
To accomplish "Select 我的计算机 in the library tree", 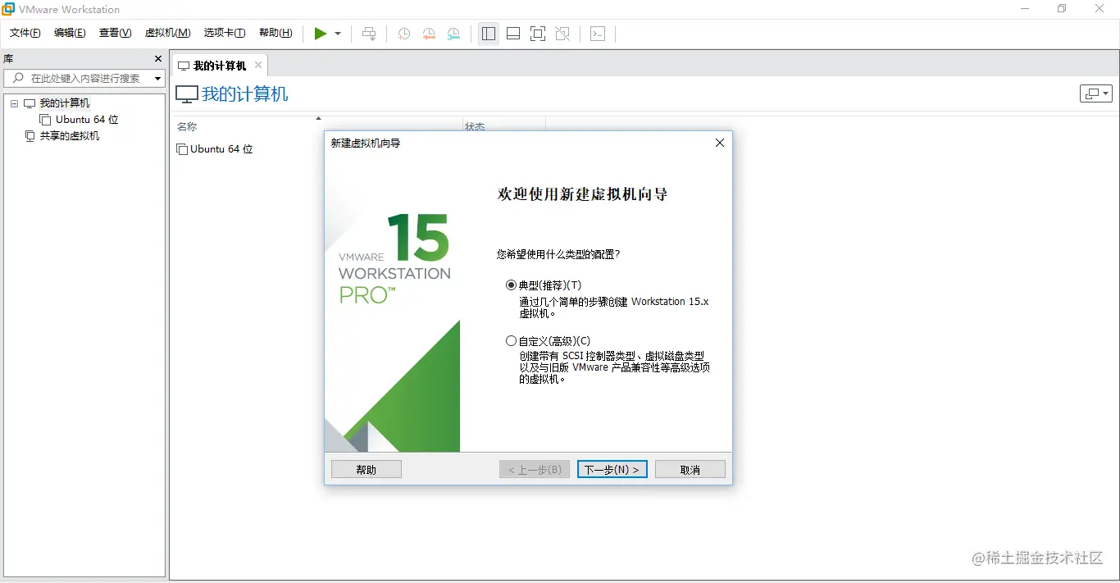I will click(x=65, y=103).
